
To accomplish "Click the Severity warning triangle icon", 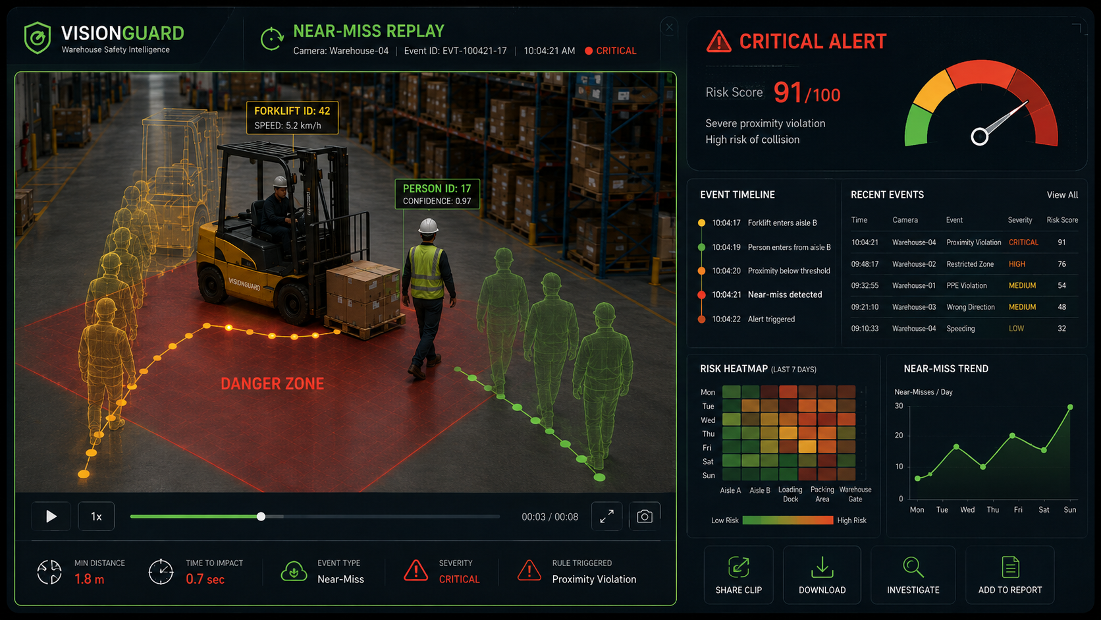I will (x=416, y=571).
